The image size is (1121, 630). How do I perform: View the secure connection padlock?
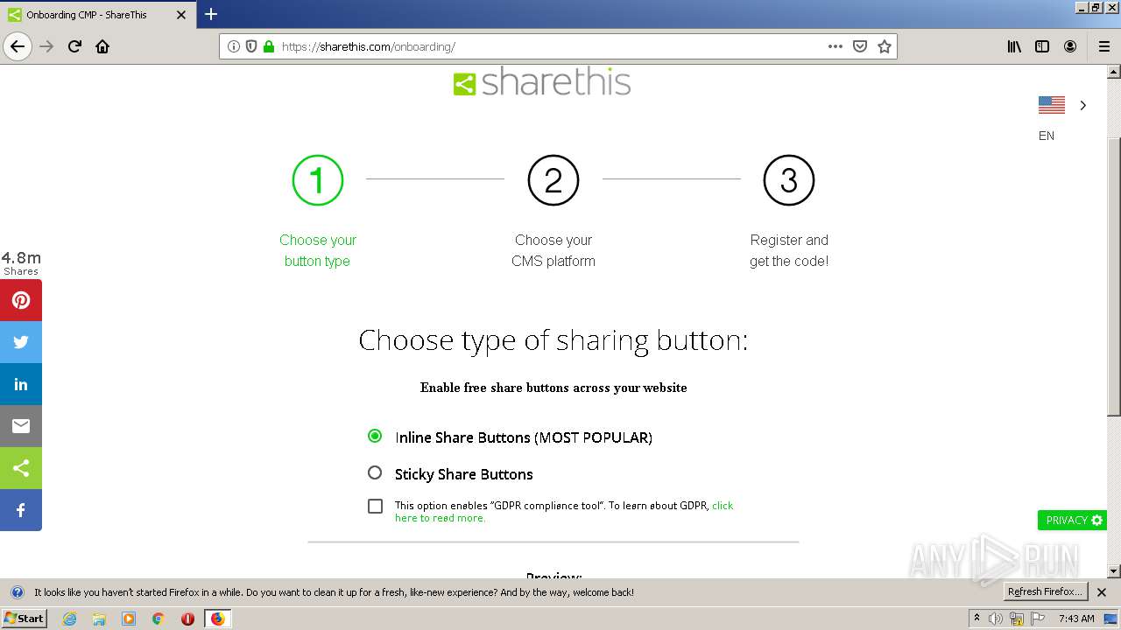coord(269,46)
